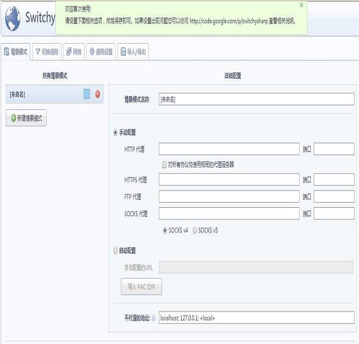The image size is (359, 344).
Task: Click the 新建情景模式 button
Action: coord(26,118)
